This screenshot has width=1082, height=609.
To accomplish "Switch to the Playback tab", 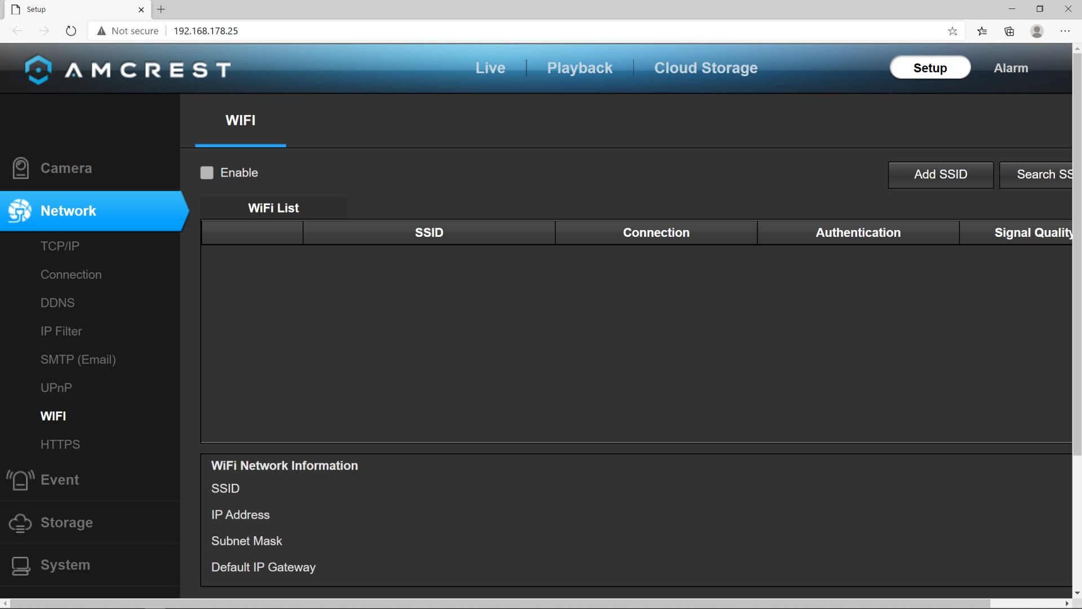I will tap(579, 68).
